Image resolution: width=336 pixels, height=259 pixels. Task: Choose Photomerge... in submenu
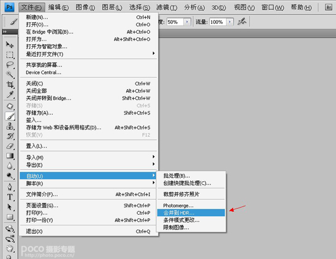(191, 206)
